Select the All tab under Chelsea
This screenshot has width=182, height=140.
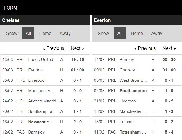pyautogui.click(x=28, y=33)
